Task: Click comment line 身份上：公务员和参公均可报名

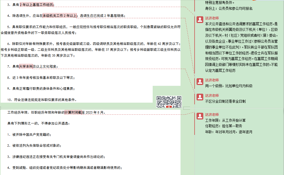Action: 229,9
